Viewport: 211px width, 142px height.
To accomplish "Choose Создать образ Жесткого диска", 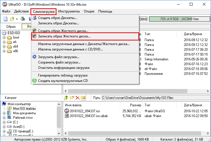I will tap(85, 31).
